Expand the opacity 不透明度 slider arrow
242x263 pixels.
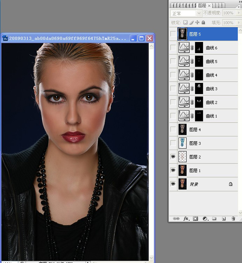[x=238, y=13]
